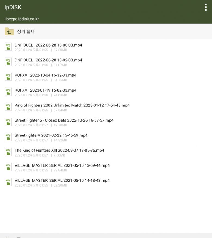Click the parent folder up-arrow icon
212x238 pixels.
[x=9, y=32]
